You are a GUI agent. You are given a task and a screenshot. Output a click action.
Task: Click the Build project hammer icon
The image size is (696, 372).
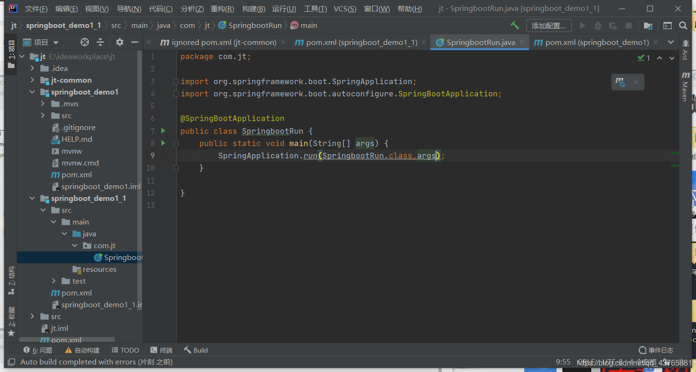coord(515,26)
